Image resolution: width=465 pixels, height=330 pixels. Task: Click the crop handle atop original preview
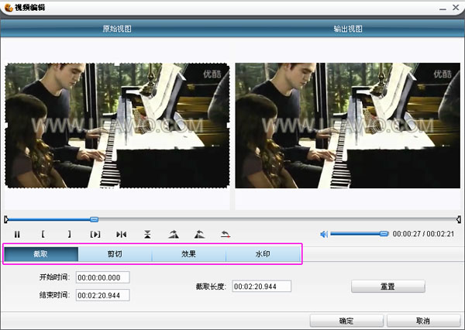tap(117, 64)
